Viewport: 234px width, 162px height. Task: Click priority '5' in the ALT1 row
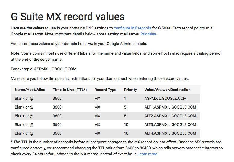(125, 107)
